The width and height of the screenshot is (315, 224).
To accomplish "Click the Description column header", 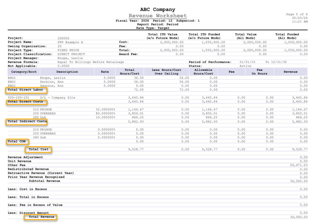I will click(67, 72).
